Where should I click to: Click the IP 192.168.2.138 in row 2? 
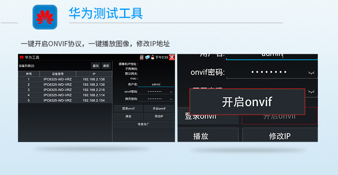(94, 84)
